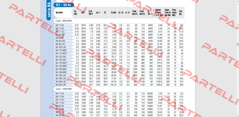Viewport: 239px width, 117px height.
Task: Click the 'BA 80 C4*' motor type row
Action: 119,112
